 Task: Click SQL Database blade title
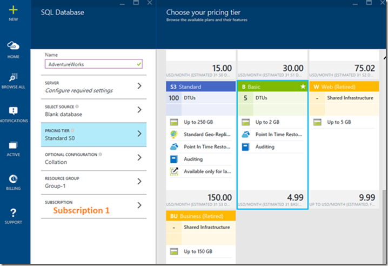coord(62,12)
